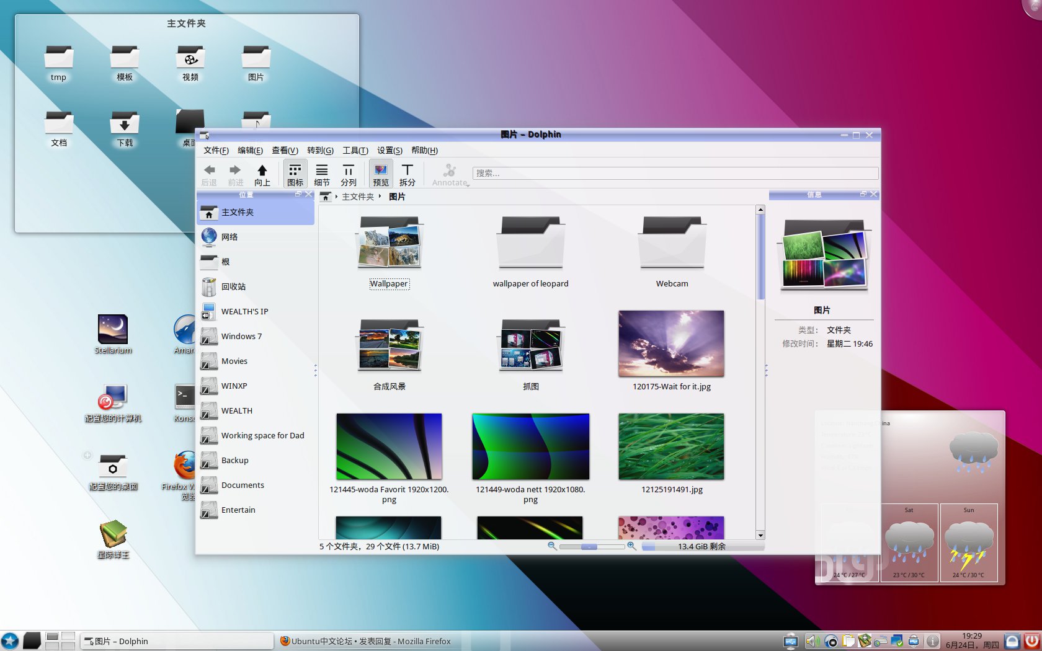The image size is (1042, 651).
Task: Select Windows 7 drive in Places
Action: point(256,336)
